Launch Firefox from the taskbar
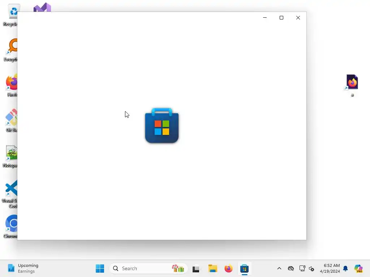The image size is (370, 277). tap(228, 268)
